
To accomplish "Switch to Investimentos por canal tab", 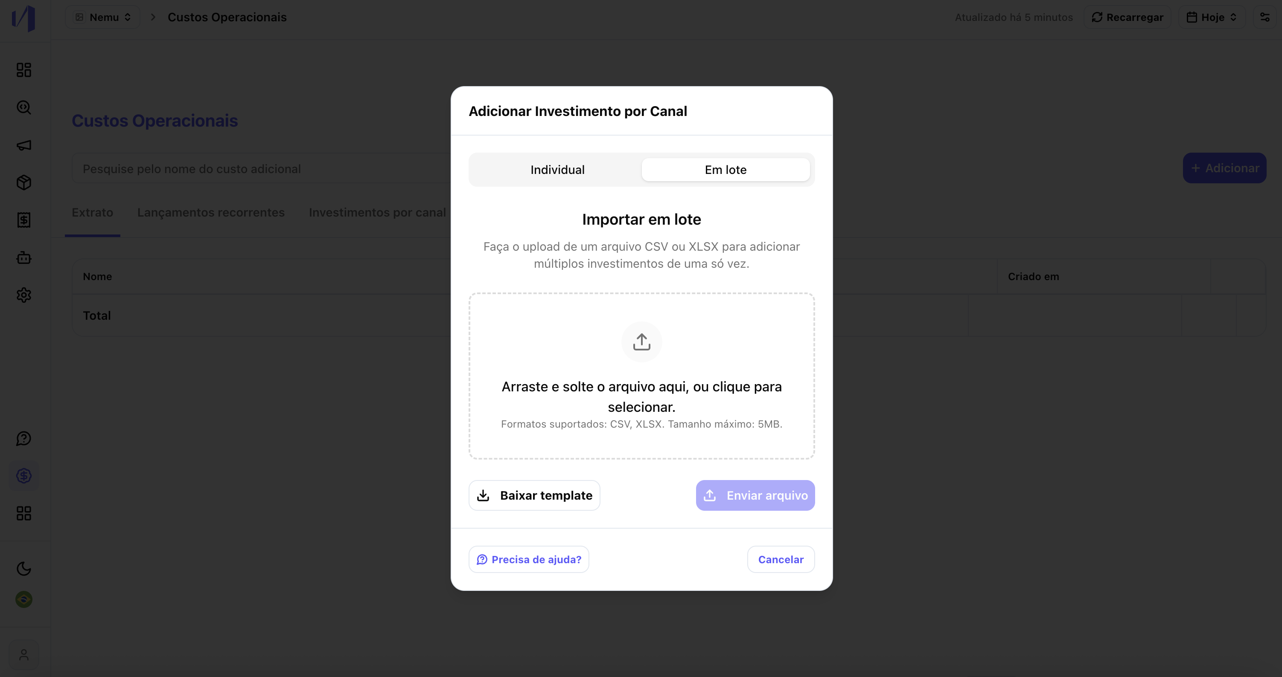I will point(377,212).
